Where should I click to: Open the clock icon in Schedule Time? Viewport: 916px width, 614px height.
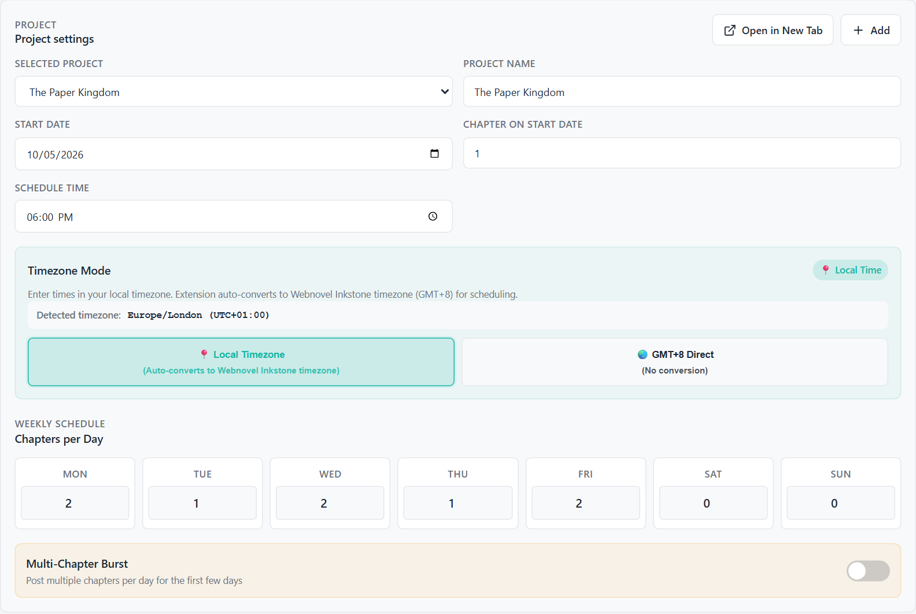tap(433, 216)
